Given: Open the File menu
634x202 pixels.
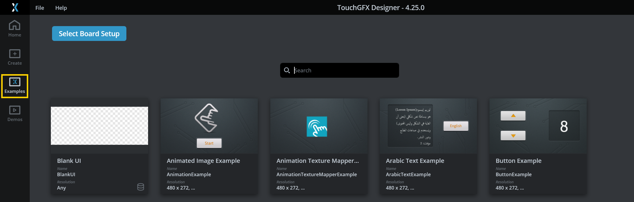Looking at the screenshot, I should (x=40, y=8).
